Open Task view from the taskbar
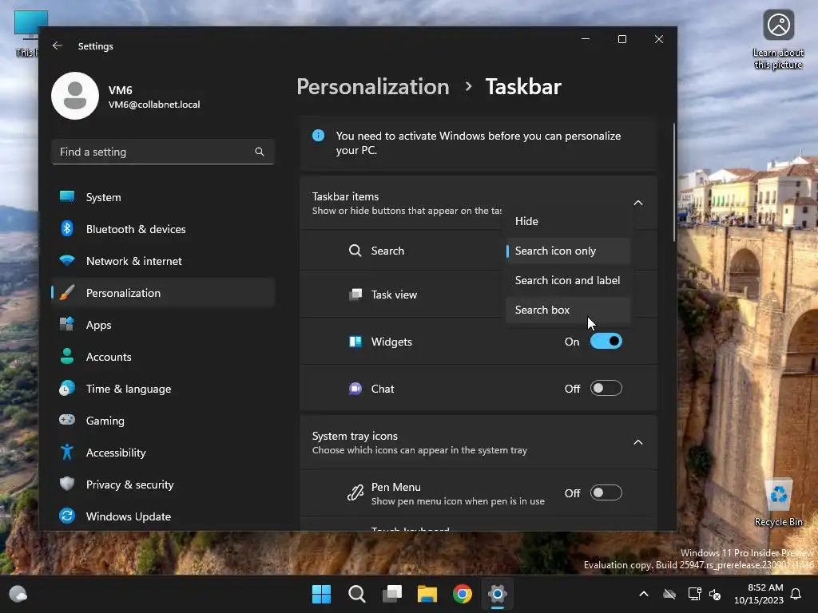Screen dimensions: 818x613 [x=392, y=594]
